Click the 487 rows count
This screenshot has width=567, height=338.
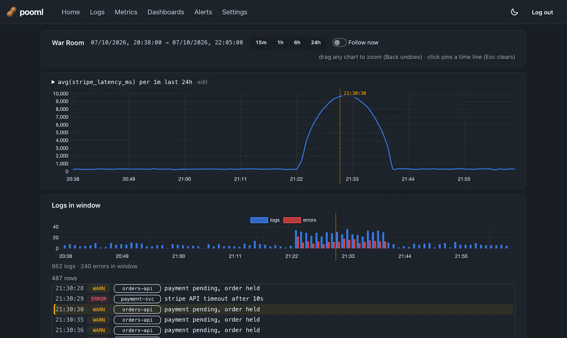[64, 278]
